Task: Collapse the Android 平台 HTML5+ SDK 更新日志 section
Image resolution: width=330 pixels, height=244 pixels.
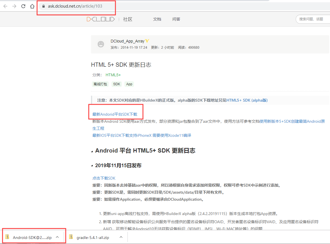Action: pyautogui.click(x=92, y=151)
